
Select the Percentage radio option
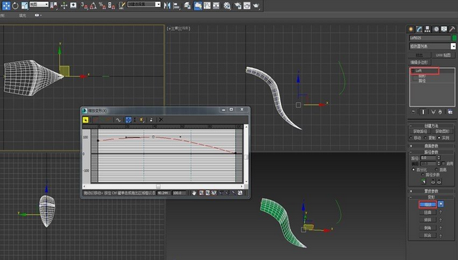tap(414, 170)
